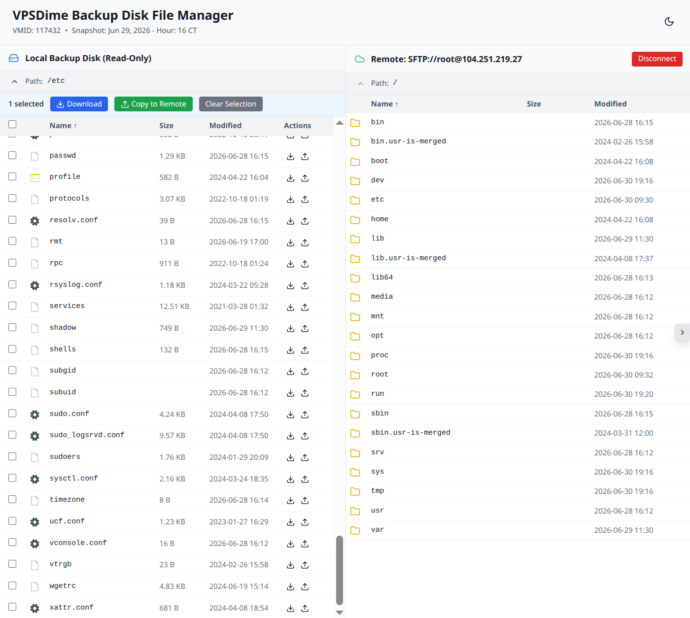Sort local files by Modified header
This screenshot has height=618, width=690.
pos(225,126)
